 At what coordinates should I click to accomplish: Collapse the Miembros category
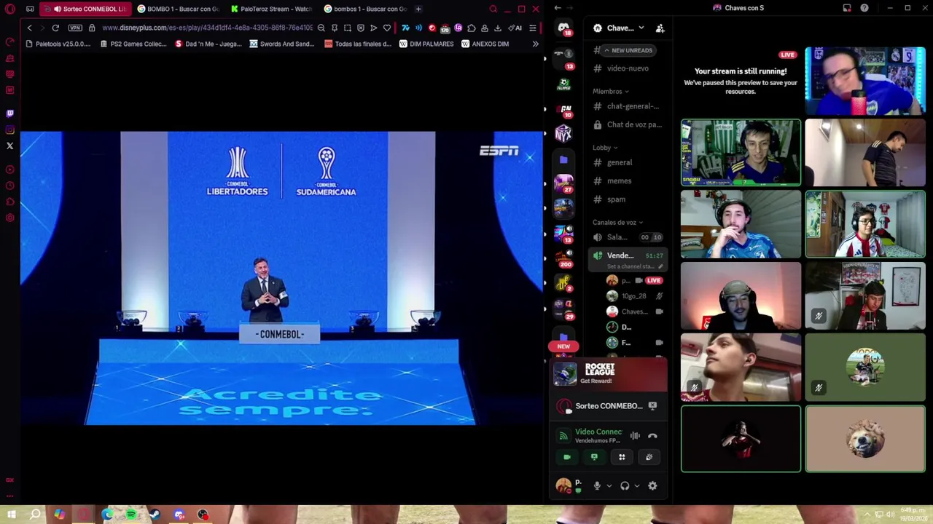(x=611, y=91)
